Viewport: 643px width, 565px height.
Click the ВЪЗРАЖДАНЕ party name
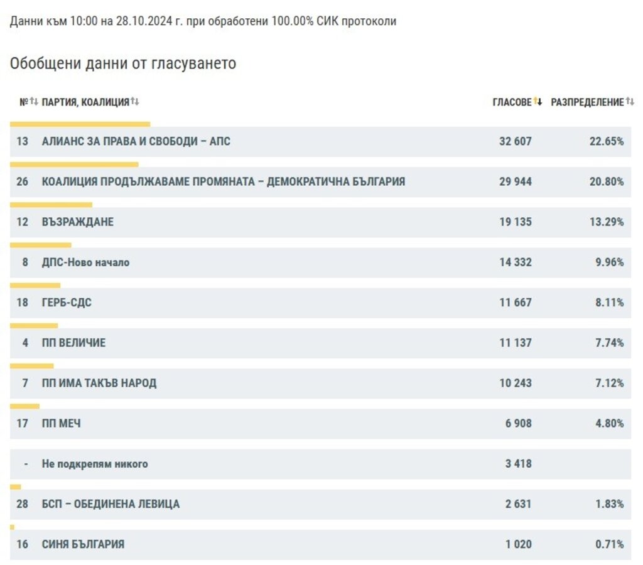[x=77, y=222]
